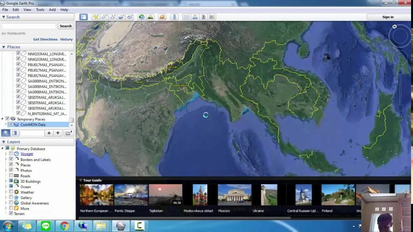Click the Print toolbar icon
The height and width of the screenshot is (232, 413).
point(195,17)
